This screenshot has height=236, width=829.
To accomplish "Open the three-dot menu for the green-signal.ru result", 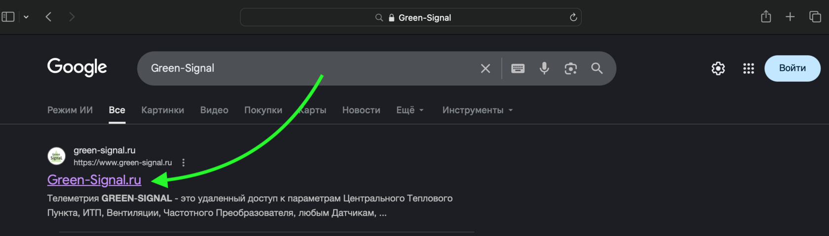I will pyautogui.click(x=184, y=163).
